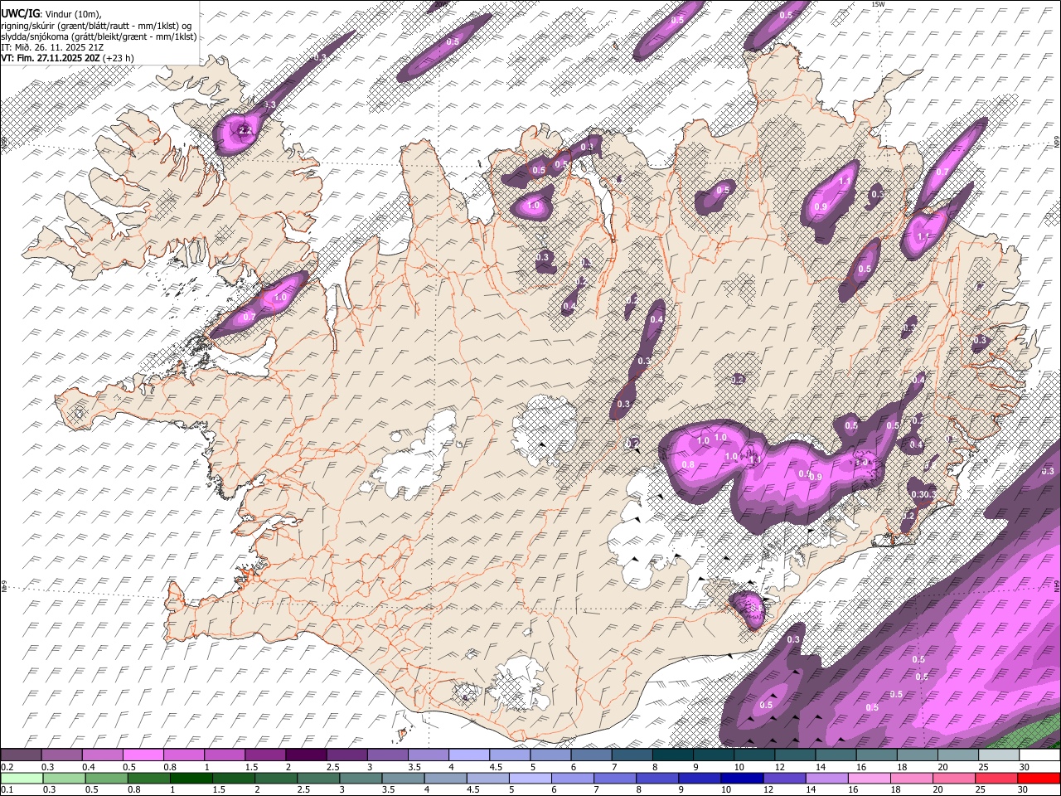Select the dark mauve swatch above the 0.2 label
This screenshot has width=1061, height=796.
tap(21, 755)
